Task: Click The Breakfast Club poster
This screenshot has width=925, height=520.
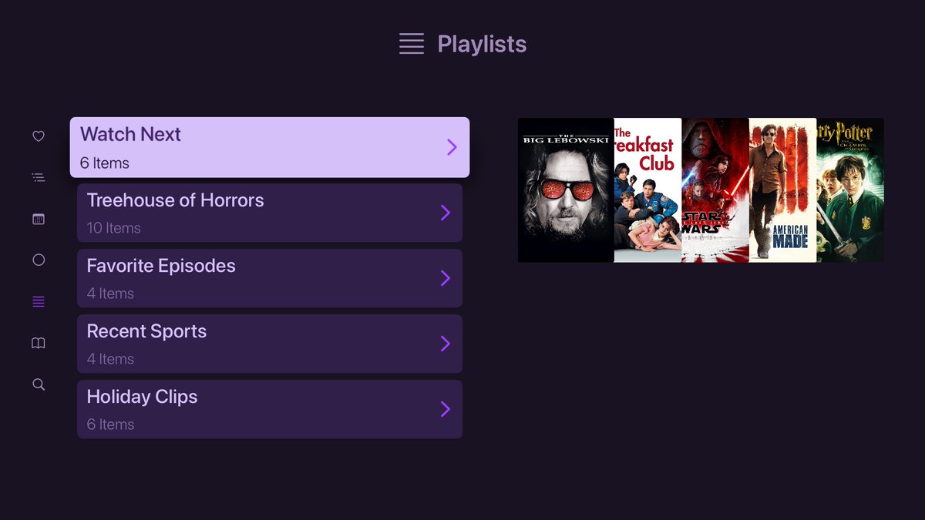Action: tap(647, 190)
